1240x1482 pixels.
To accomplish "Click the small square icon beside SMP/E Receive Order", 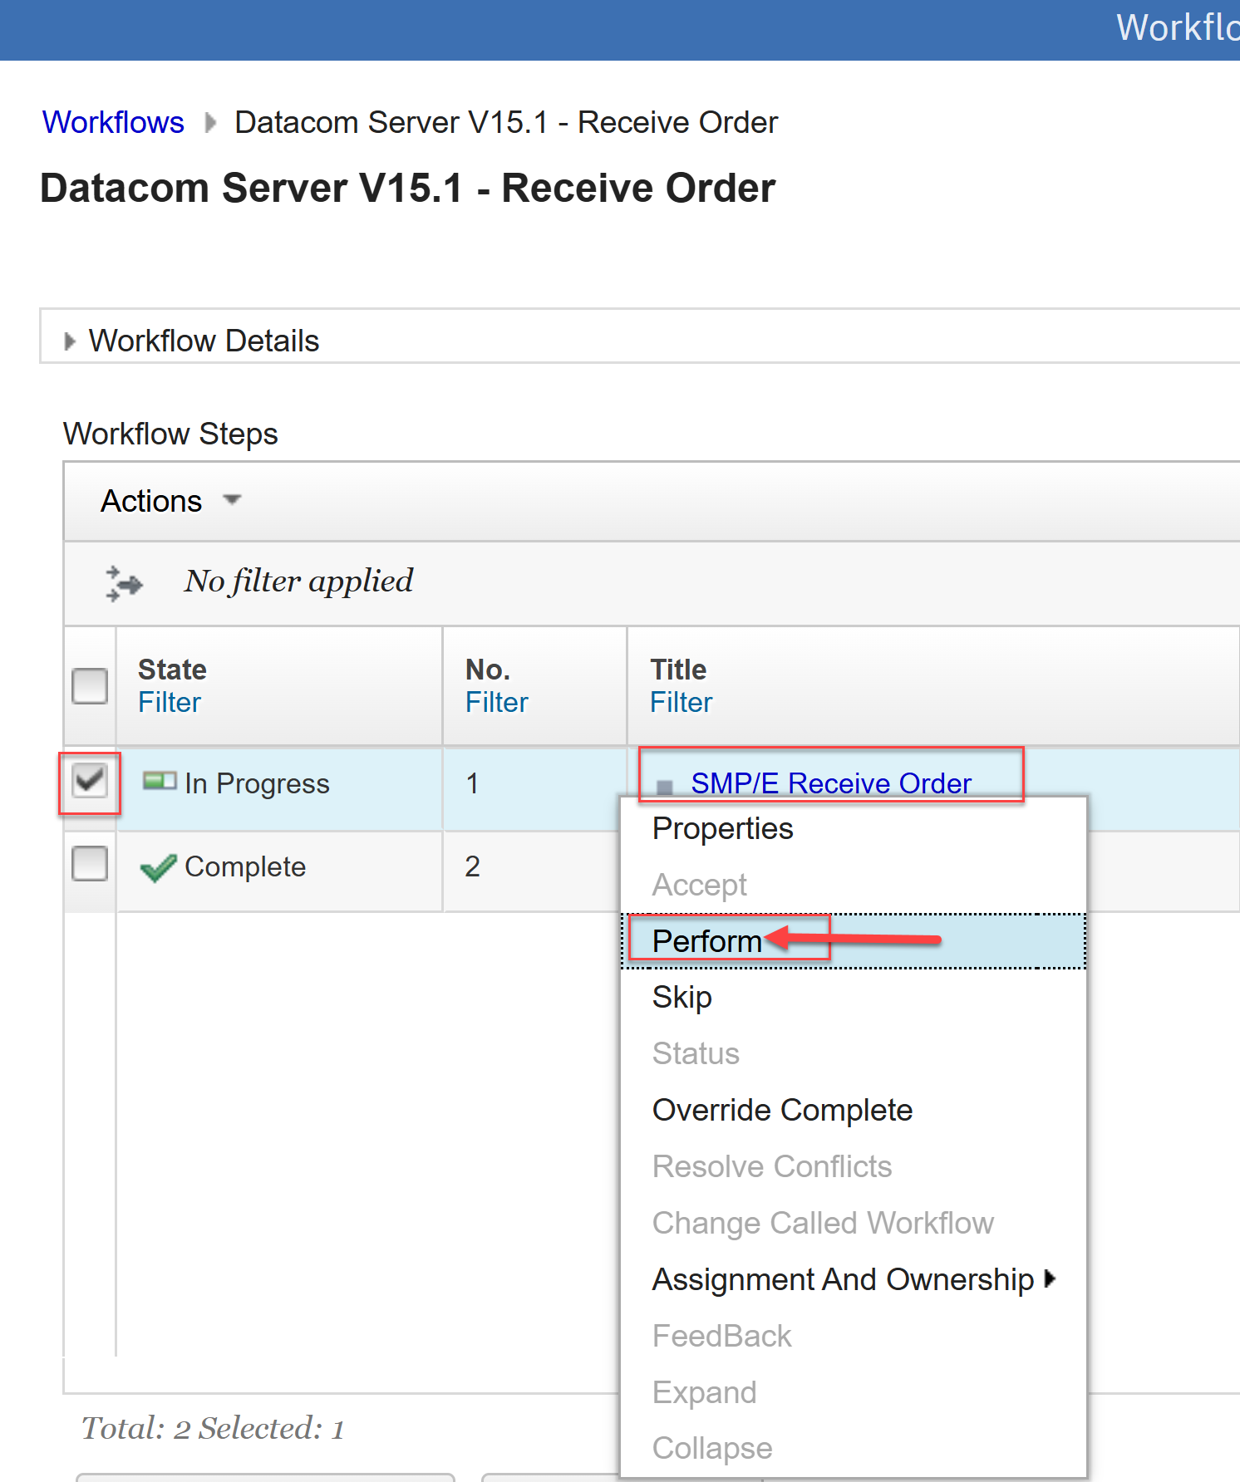I will tap(665, 787).
